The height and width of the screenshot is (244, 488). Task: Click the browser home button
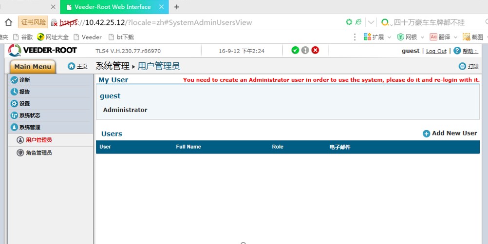coord(8,22)
